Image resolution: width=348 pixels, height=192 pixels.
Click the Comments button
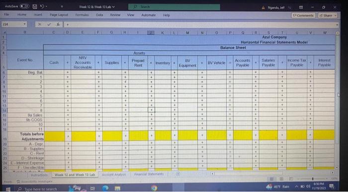304,15
